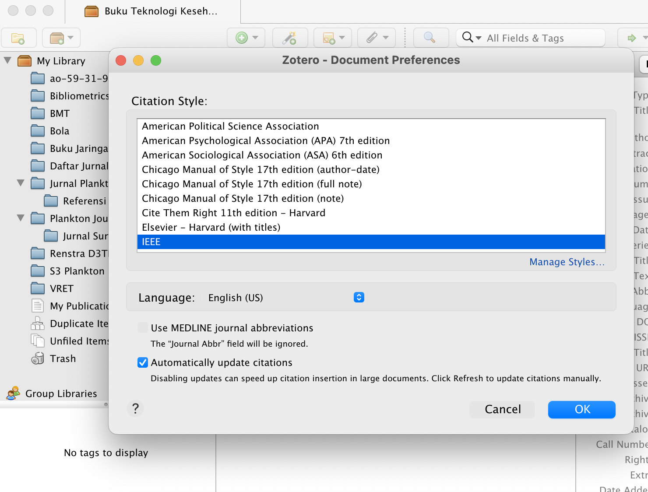Click the help question mark button
Screen dimensions: 648x492
point(135,408)
